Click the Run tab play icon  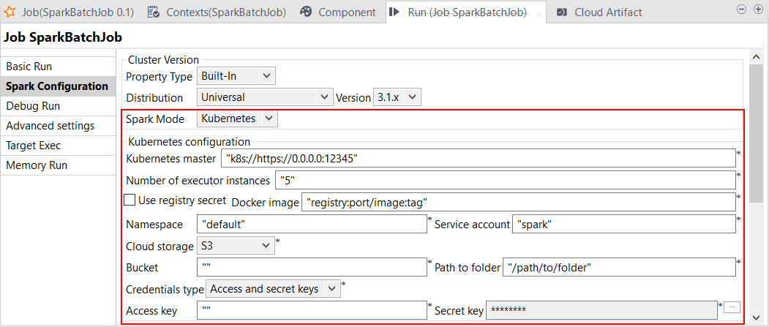394,12
